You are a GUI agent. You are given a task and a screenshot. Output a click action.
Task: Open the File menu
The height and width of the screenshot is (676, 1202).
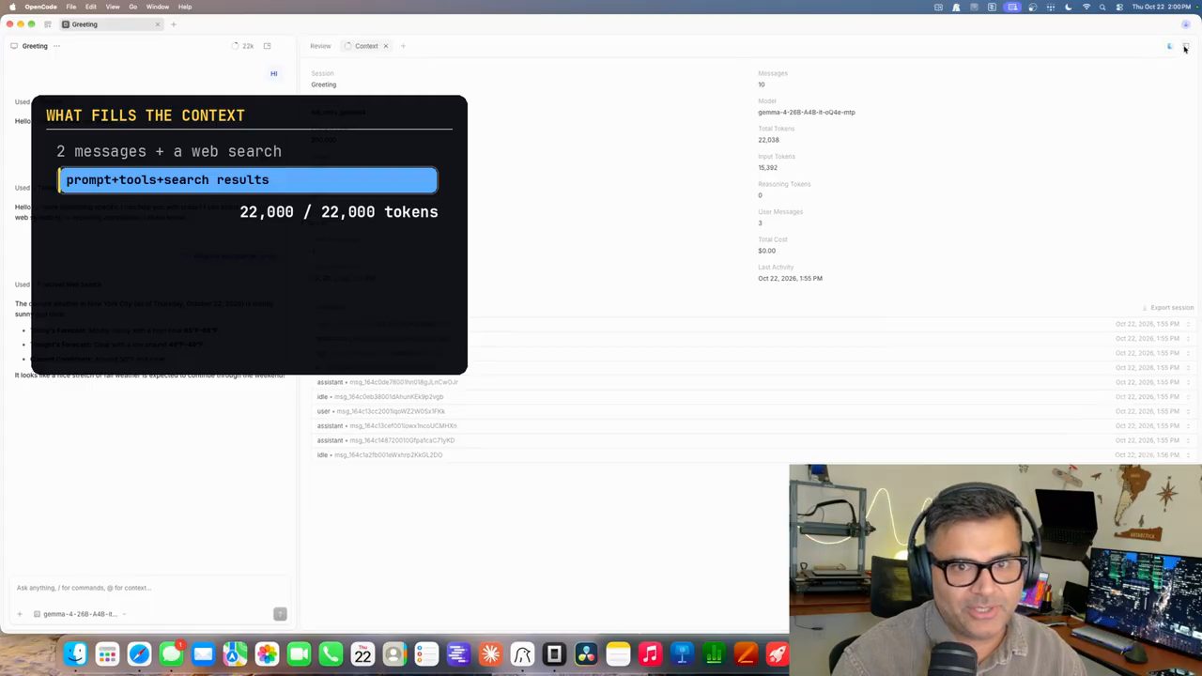click(x=71, y=7)
